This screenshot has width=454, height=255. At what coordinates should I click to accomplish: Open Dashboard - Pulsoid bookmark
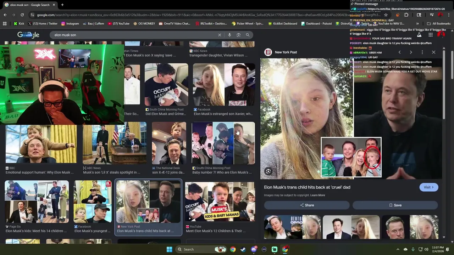tap(316, 24)
